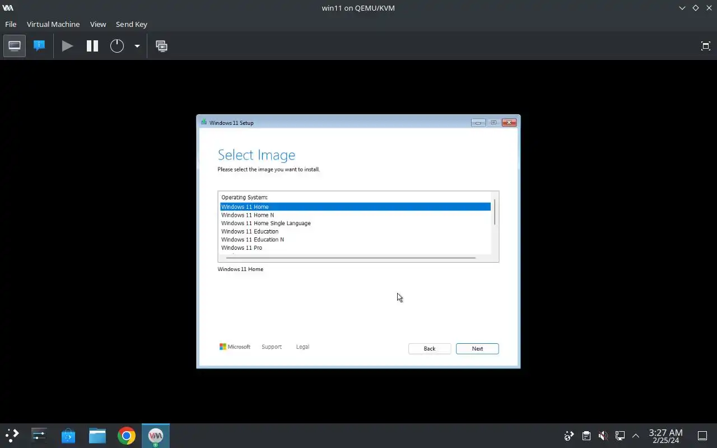Image resolution: width=717 pixels, height=448 pixels.
Task: Open the muted volume tray icon
Action: [x=603, y=436]
